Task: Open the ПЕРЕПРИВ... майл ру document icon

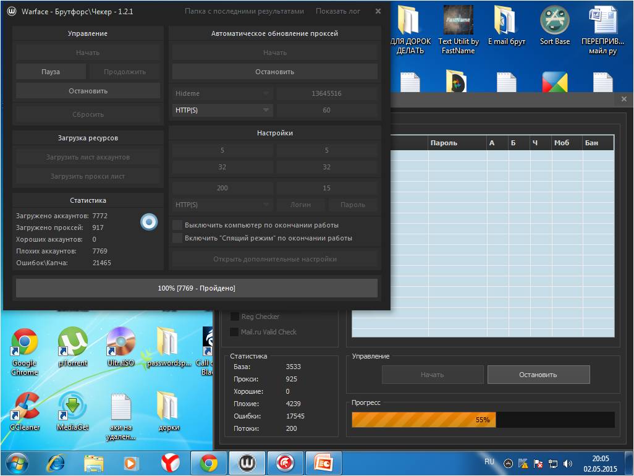Action: [602, 30]
